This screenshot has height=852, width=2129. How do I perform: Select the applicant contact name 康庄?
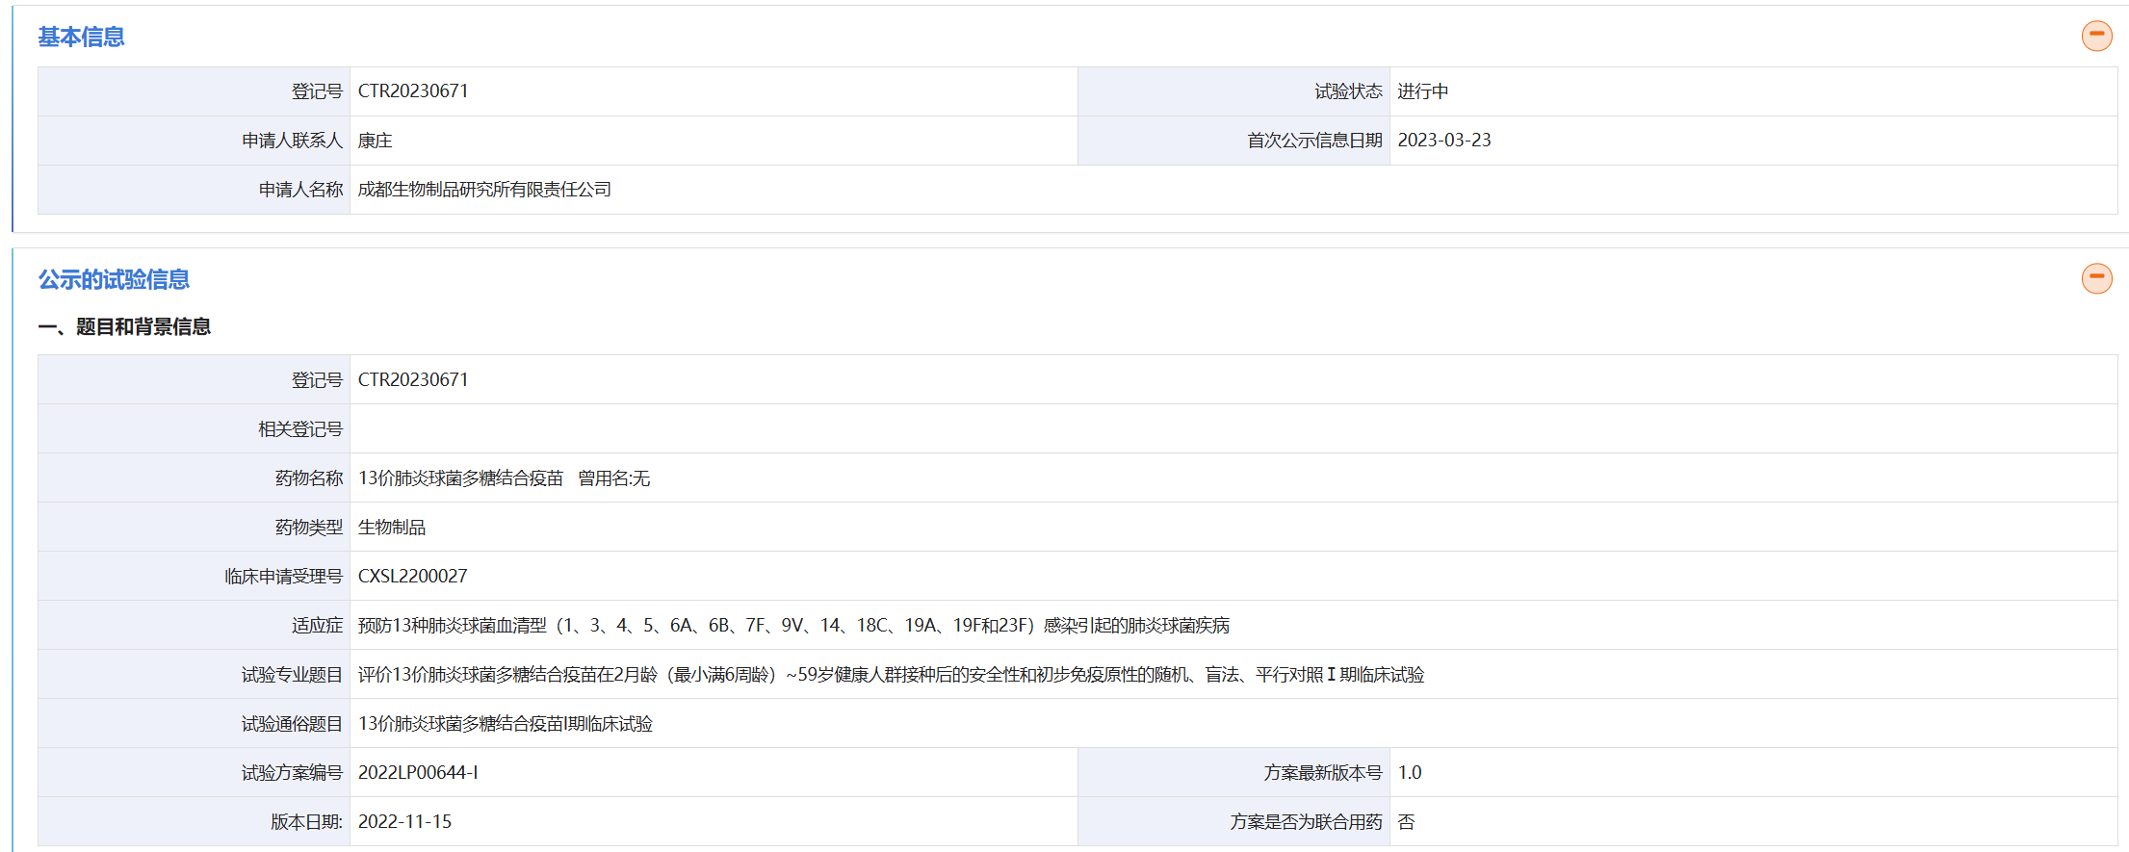[x=375, y=141]
